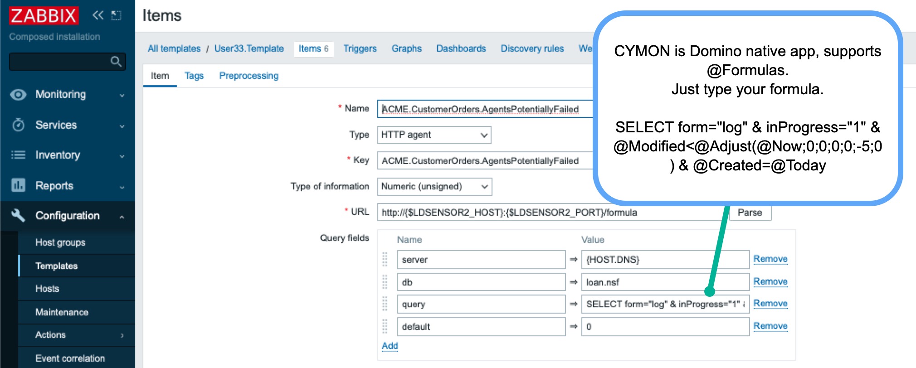Open the Graphs section
916x368 pixels.
click(407, 48)
